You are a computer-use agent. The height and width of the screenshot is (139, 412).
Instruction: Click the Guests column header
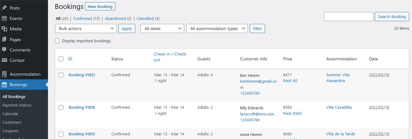click(204, 59)
